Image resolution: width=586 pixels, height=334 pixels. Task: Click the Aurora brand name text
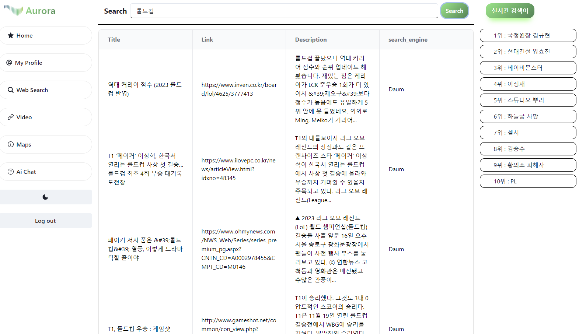pos(41,11)
